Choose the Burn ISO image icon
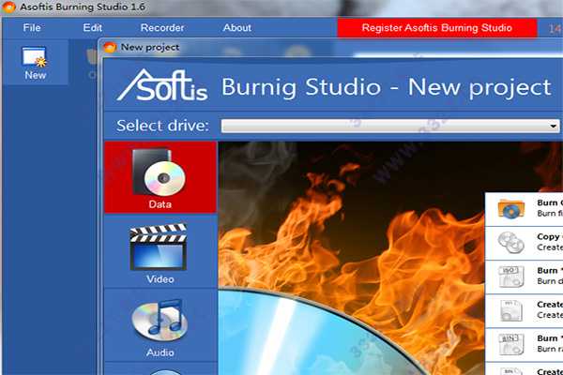Viewport: 563px width, 375px height. (x=511, y=277)
